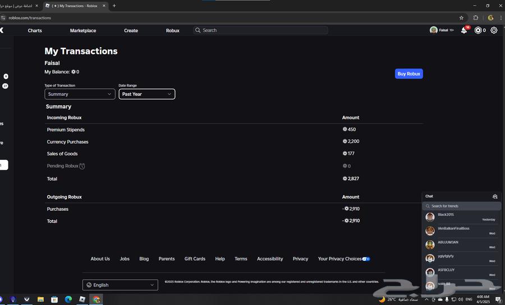Open the Privacy footer link
The height and width of the screenshot is (305, 505).
301,258
